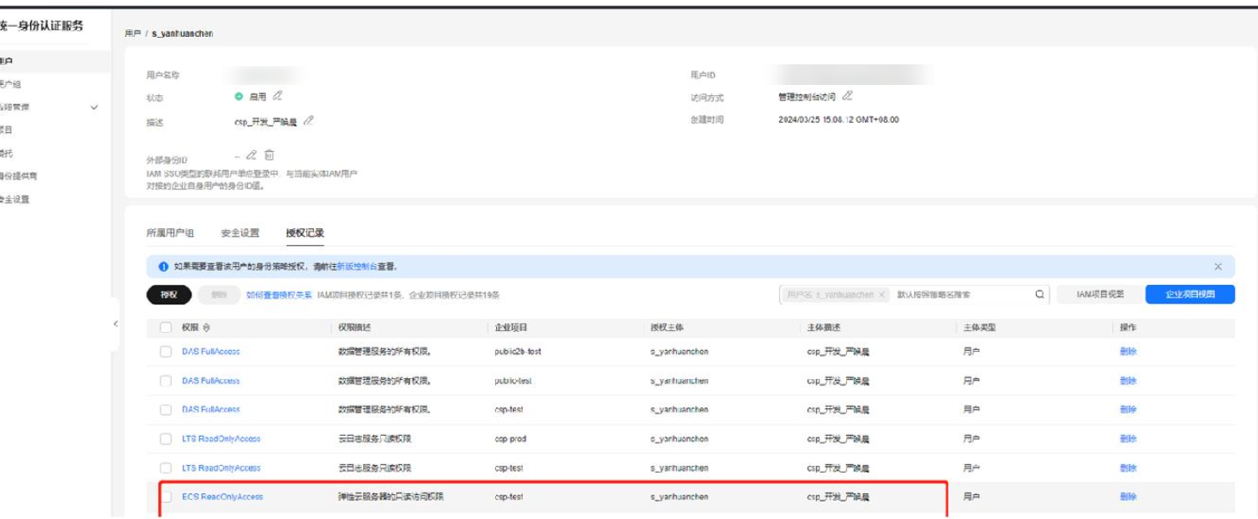Tick the checkbox for first DAS FullAccess row

[166, 352]
